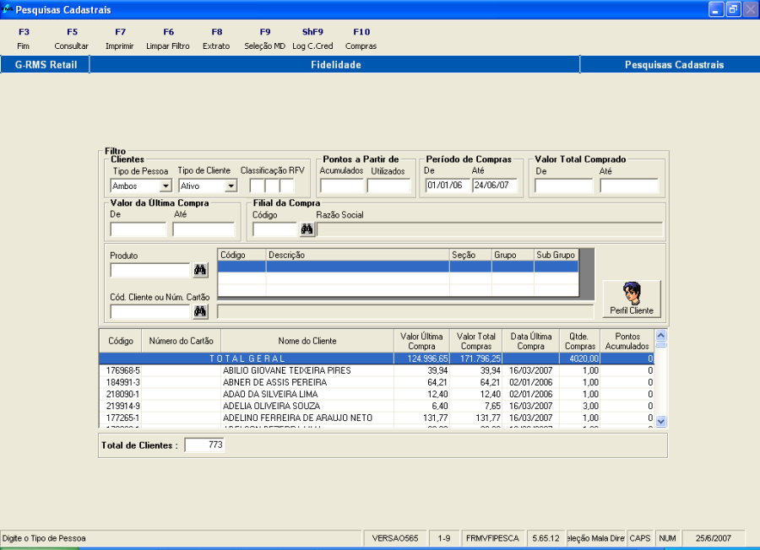
Task: Click the Valor Total Compras column header
Action: pos(475,341)
